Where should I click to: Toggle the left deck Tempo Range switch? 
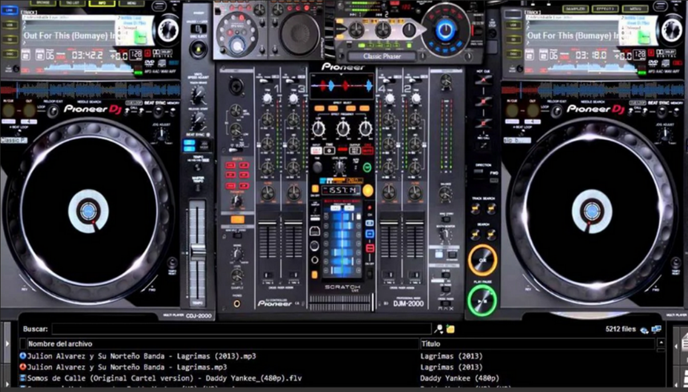[x=198, y=166]
